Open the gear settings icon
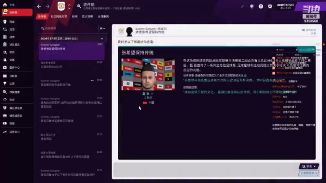The height and width of the screenshot is (183, 326). (x=270, y=7)
